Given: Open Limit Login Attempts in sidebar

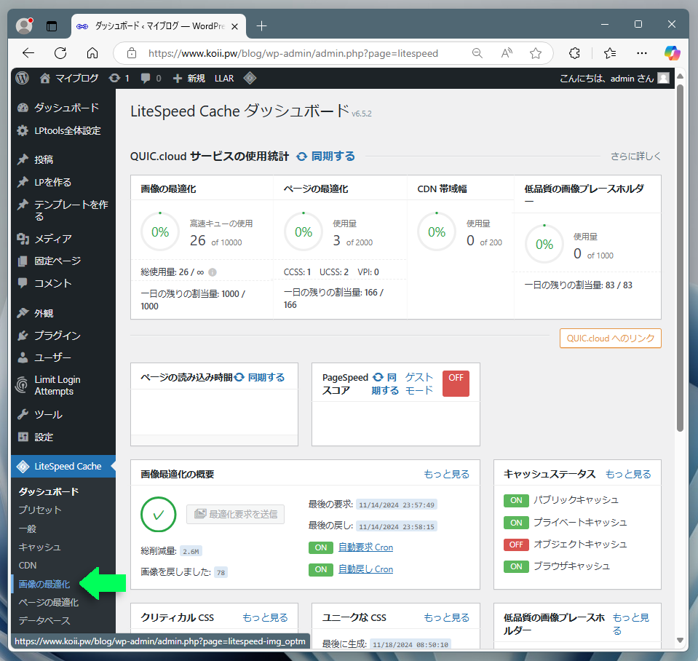Looking at the screenshot, I should click(63, 386).
